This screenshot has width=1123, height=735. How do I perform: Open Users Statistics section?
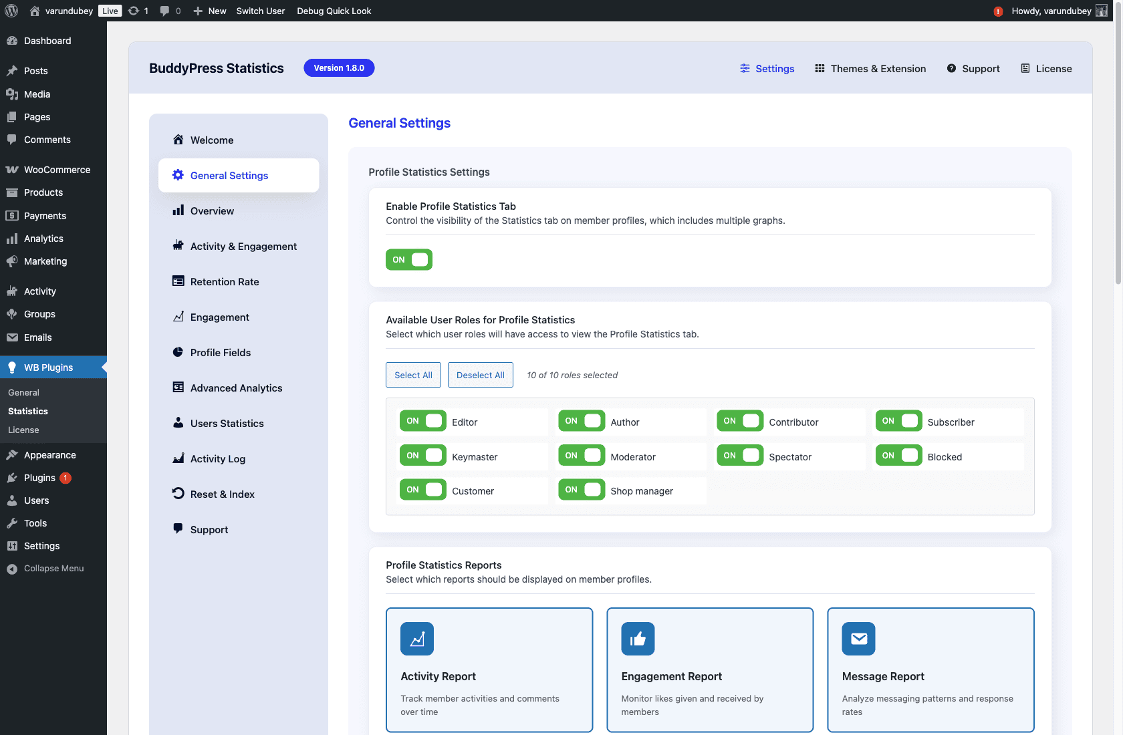coord(239,423)
